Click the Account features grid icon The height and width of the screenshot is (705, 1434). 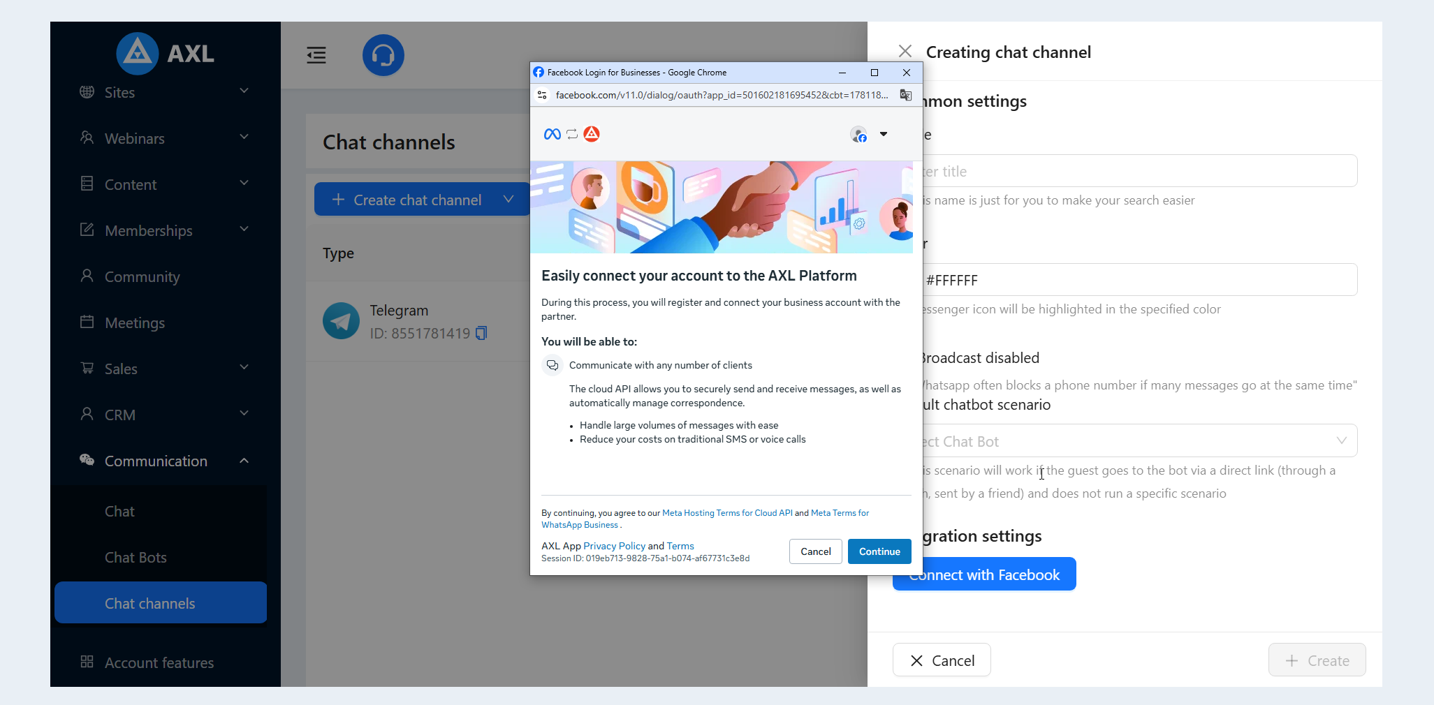(87, 662)
